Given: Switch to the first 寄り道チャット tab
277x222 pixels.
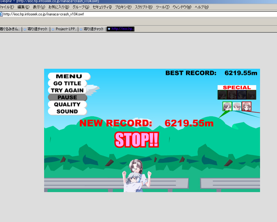Looking at the screenshot, I should coord(36,29).
